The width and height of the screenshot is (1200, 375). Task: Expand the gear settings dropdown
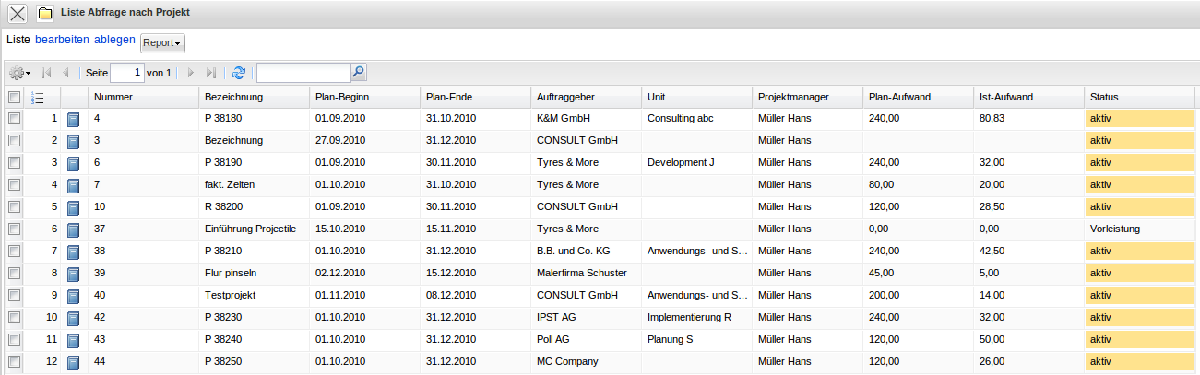[x=19, y=73]
